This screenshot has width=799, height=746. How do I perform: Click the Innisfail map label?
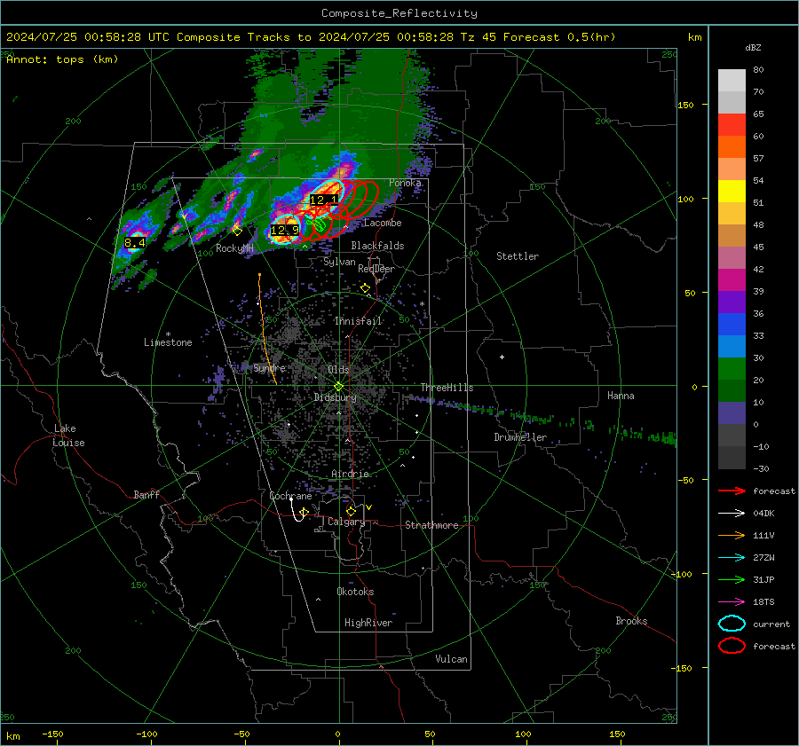click(x=359, y=321)
